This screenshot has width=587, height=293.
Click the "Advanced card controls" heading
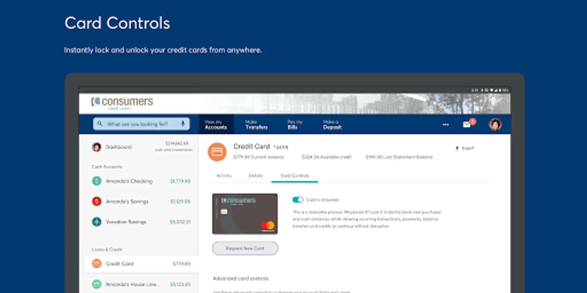[x=241, y=278]
